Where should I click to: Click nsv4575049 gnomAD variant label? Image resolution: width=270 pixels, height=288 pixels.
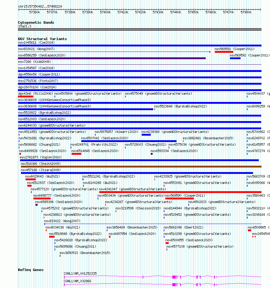(x=158, y=93)
